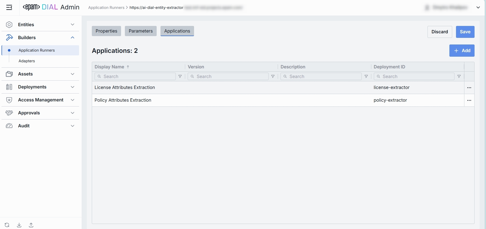Open actions menu for Policy Attributes Extraction
The width and height of the screenshot is (486, 229).
pyautogui.click(x=469, y=100)
